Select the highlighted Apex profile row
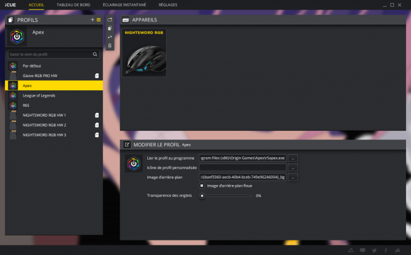Screen dimensions: 411x255 54,85
